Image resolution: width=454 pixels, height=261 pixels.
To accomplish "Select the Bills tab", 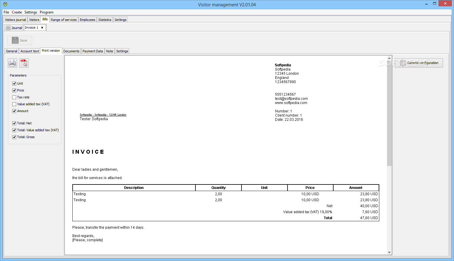I will (45, 19).
